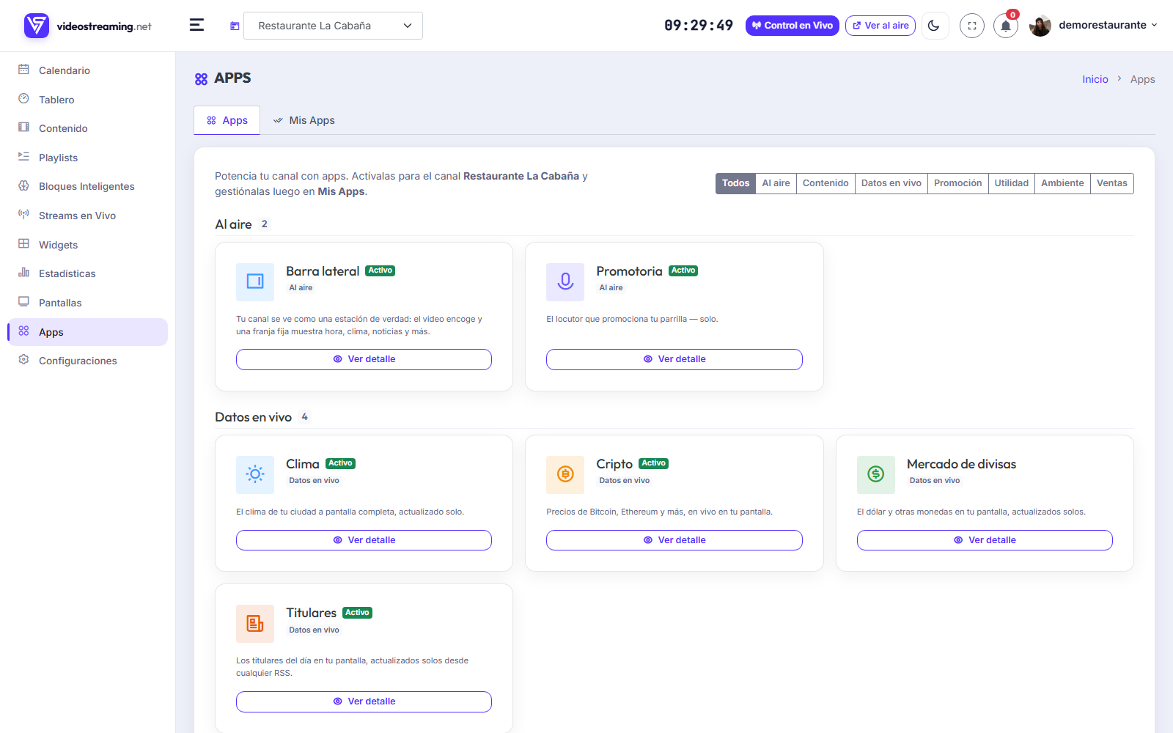
Task: Click the Clima sun icon
Action: (x=255, y=474)
